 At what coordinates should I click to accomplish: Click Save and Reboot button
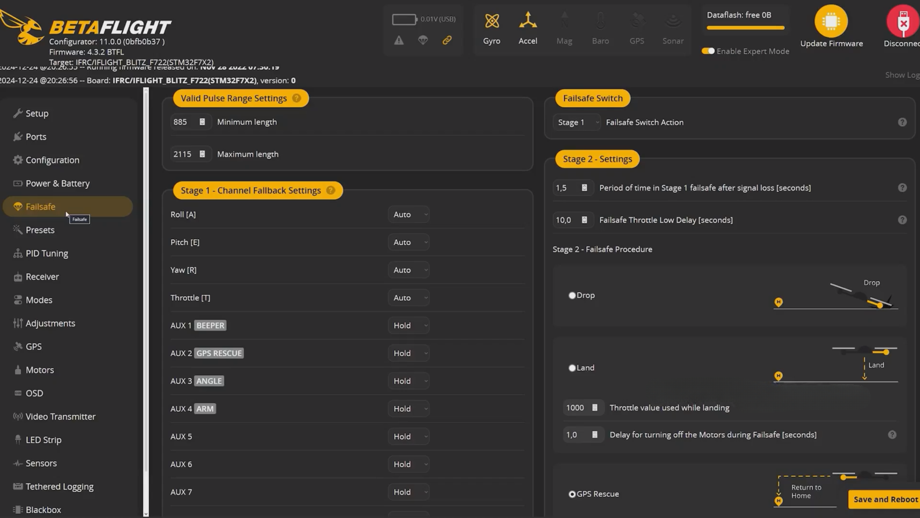tap(885, 499)
